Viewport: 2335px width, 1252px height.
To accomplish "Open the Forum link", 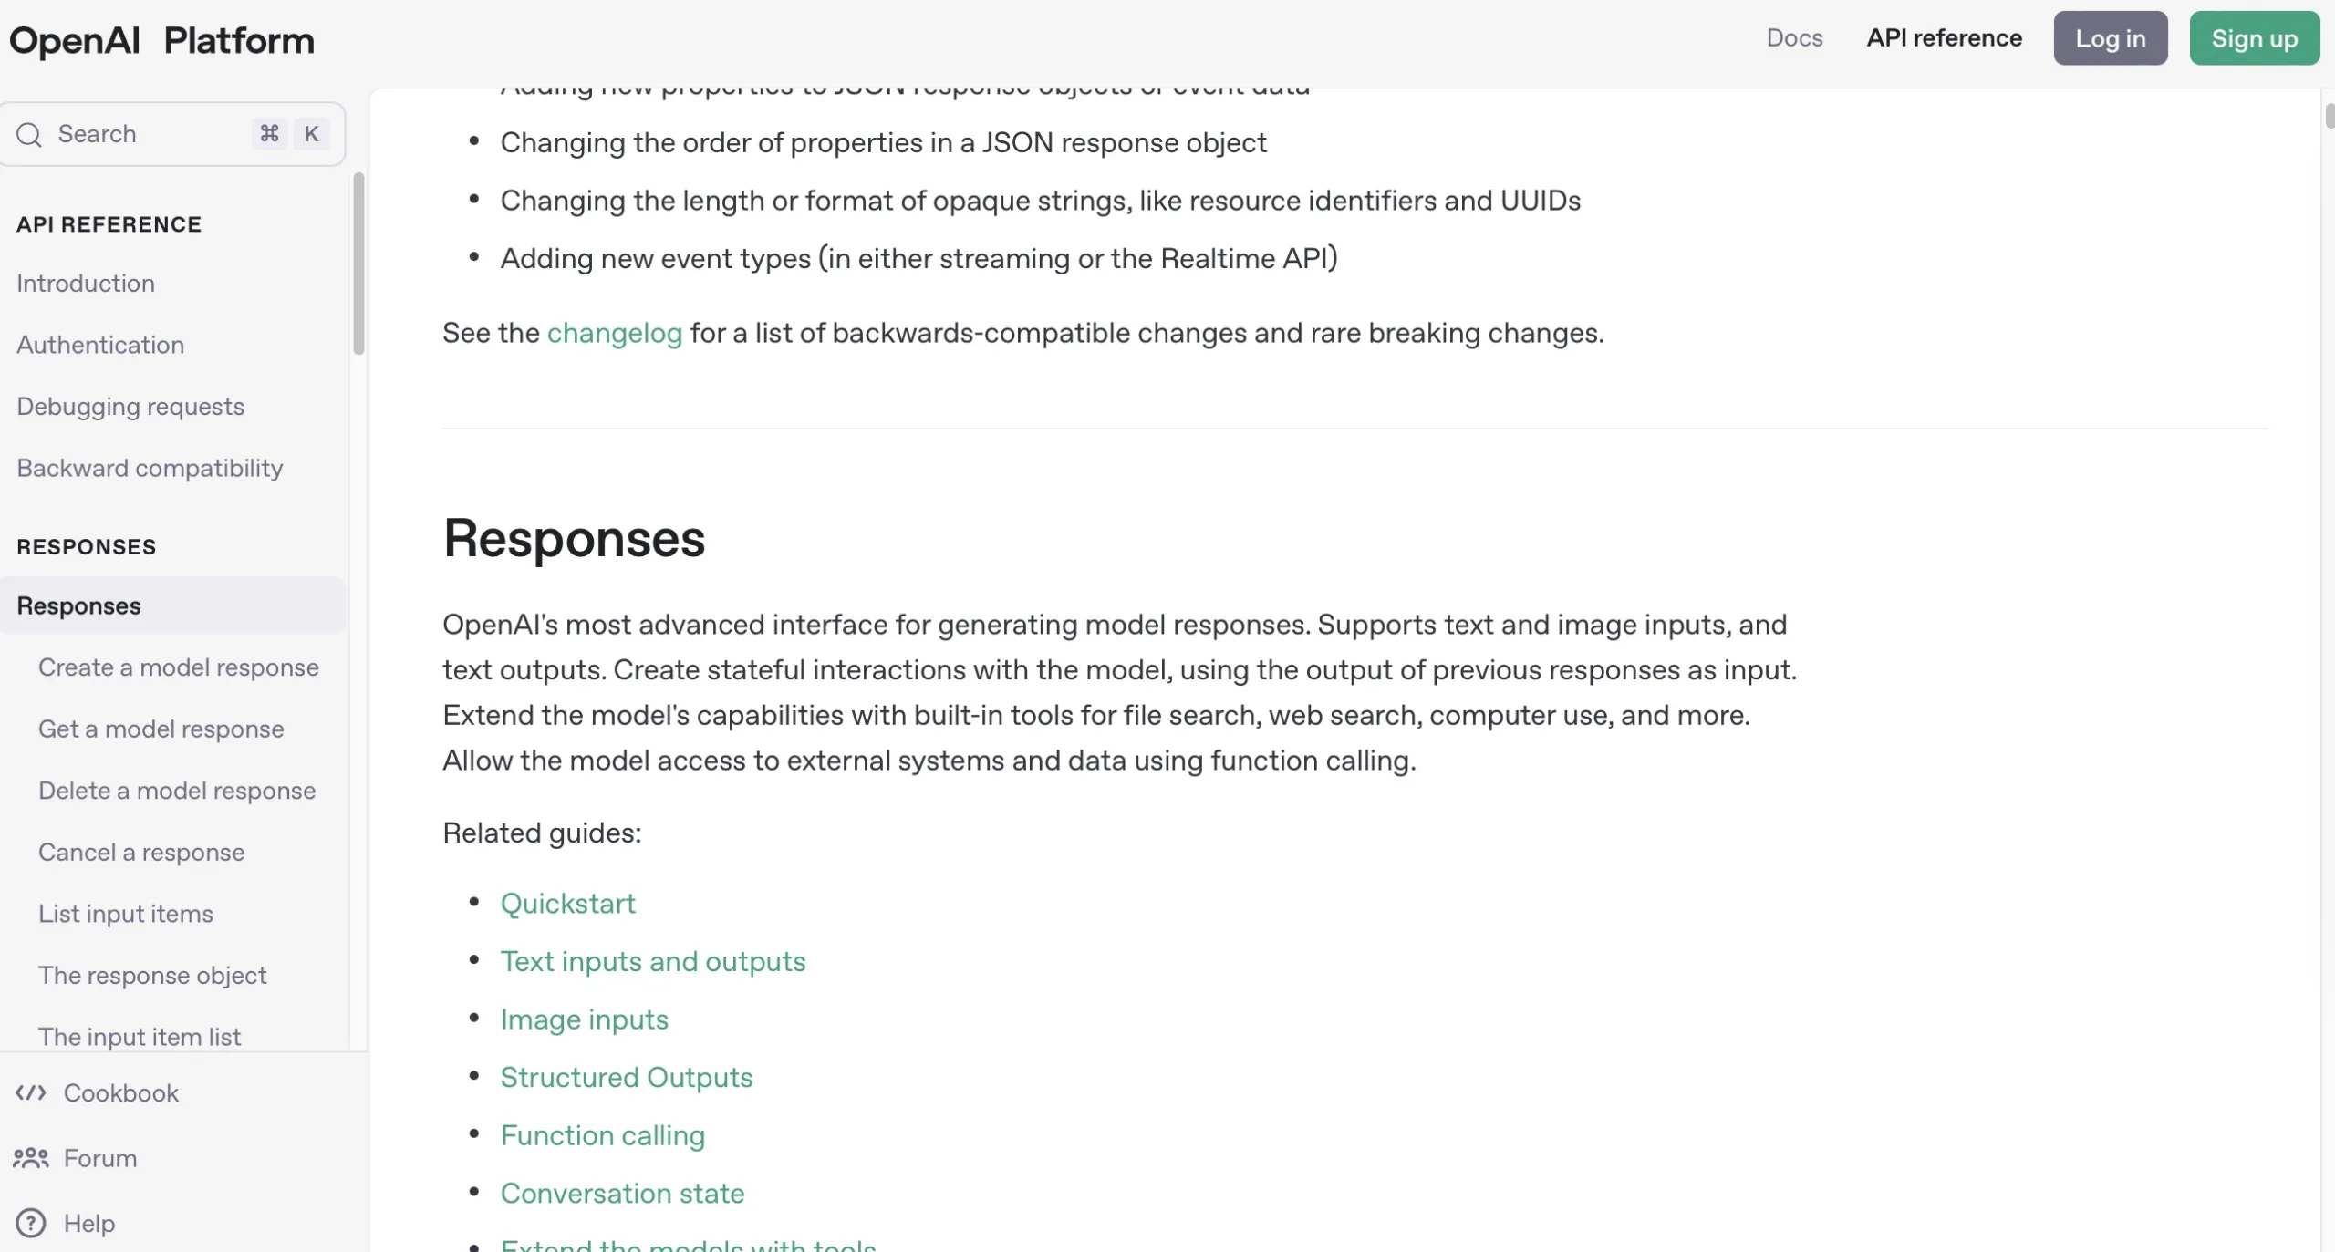I will pos(100,1158).
